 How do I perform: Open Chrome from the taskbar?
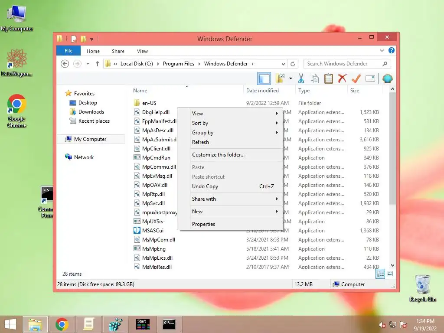[62, 324]
